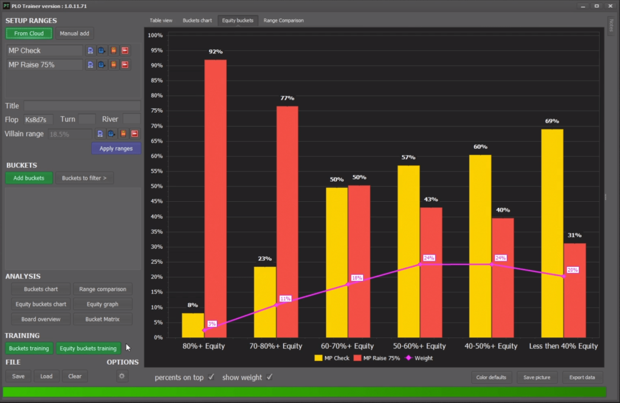Click the Save file button
This screenshot has width=620, height=403.
18,376
